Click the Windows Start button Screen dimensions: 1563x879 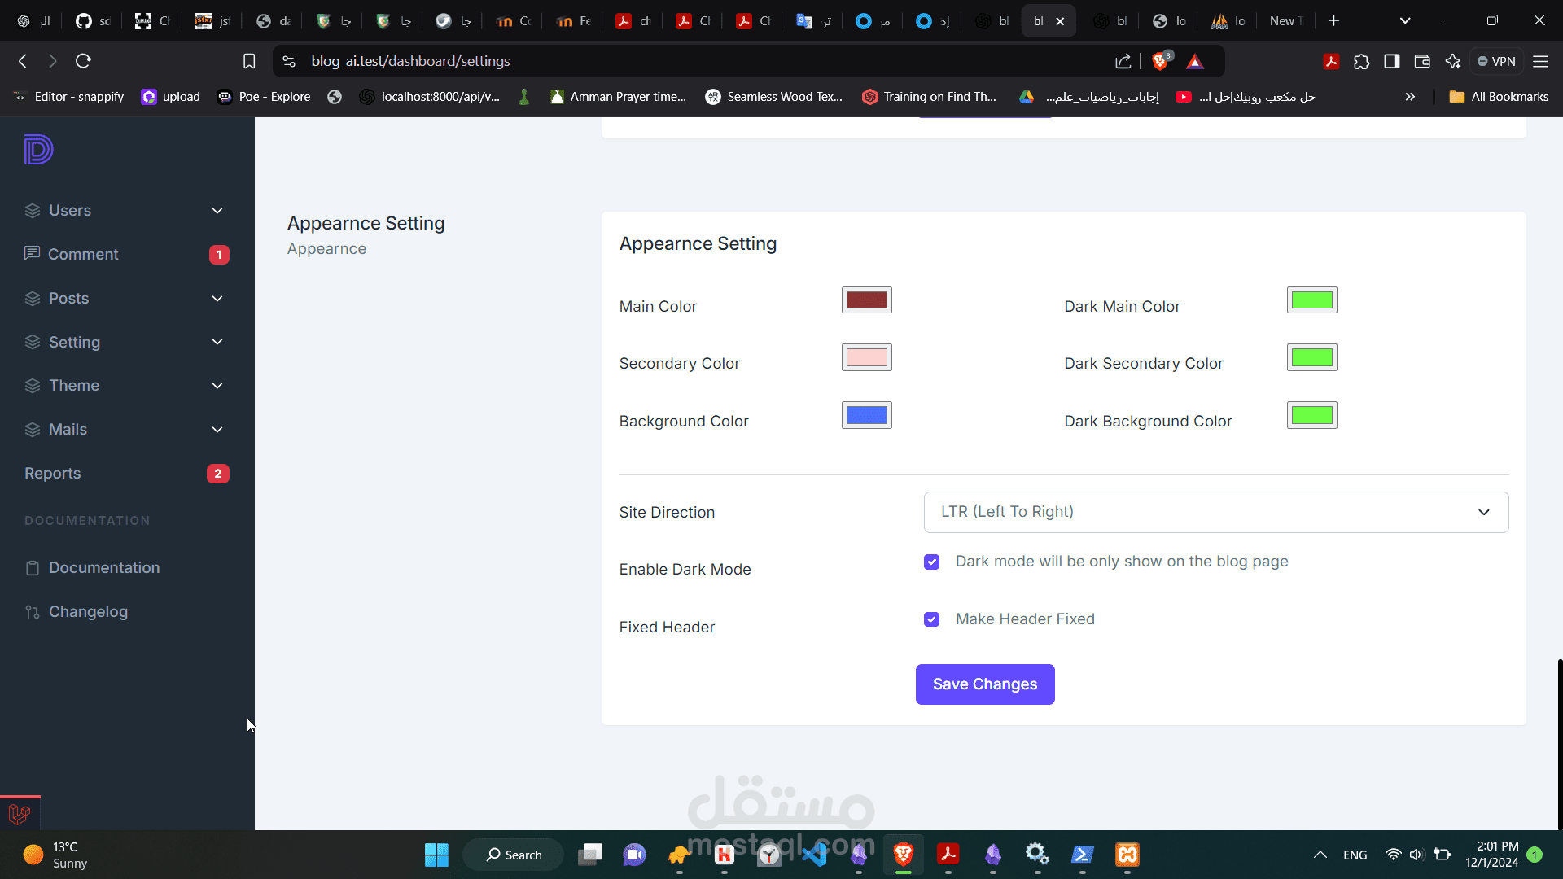coord(436,855)
